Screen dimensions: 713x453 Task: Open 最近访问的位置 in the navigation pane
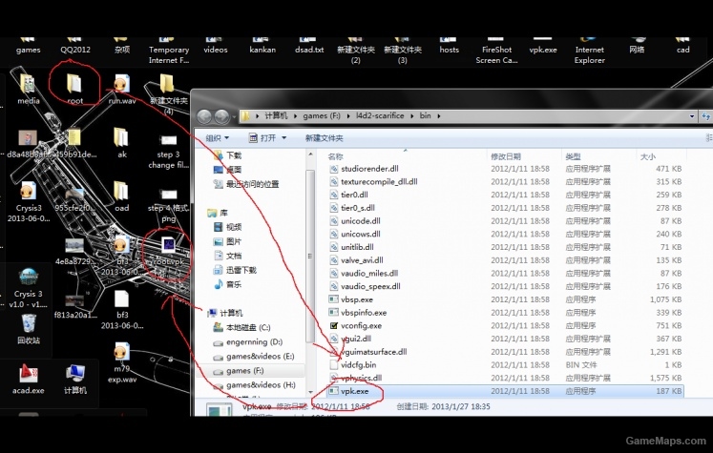pyautogui.click(x=246, y=184)
